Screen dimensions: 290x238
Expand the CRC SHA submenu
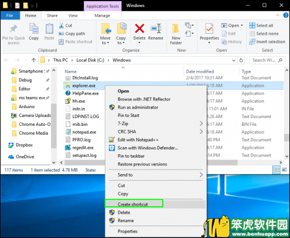[x=156, y=132]
